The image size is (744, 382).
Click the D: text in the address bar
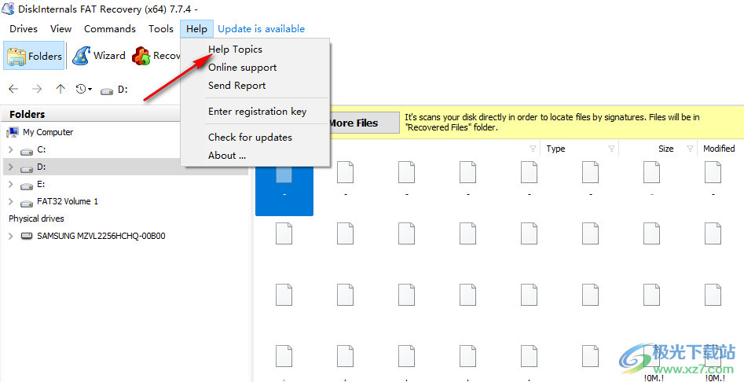coord(123,90)
